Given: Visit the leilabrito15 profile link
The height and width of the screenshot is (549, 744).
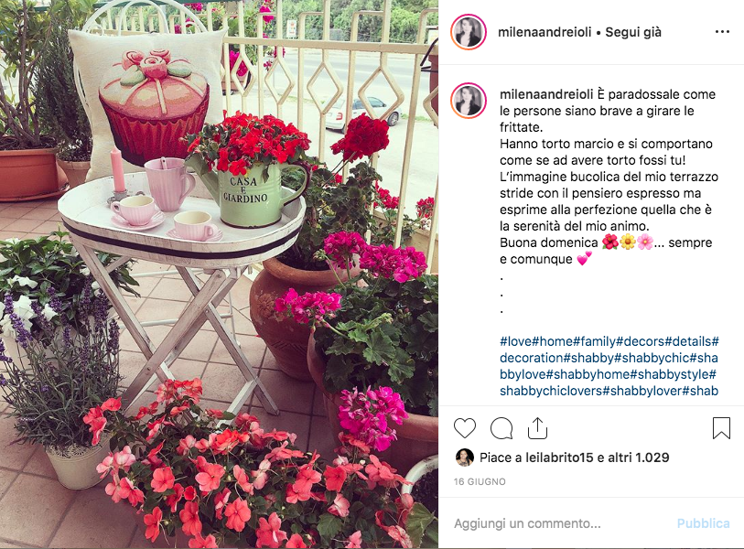Looking at the screenshot, I should tap(559, 457).
